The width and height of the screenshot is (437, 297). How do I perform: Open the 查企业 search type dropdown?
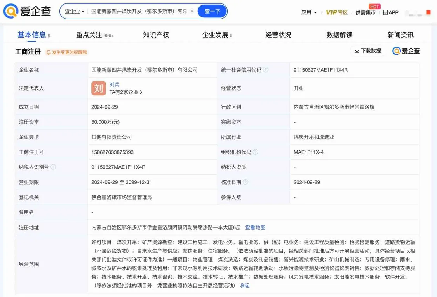tap(73, 11)
